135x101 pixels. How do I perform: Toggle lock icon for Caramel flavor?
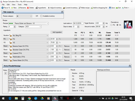10,53
